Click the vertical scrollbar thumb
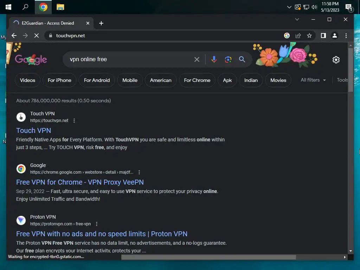360x270 pixels. click(351, 70)
